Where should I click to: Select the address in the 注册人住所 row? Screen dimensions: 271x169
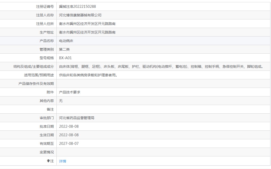(87, 24)
